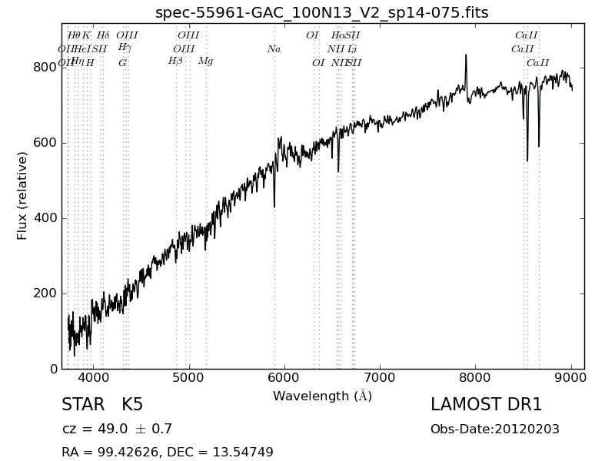615x461 pixels.
Task: Click the emission spike peak near 7900 Å
Action: [x=466, y=55]
